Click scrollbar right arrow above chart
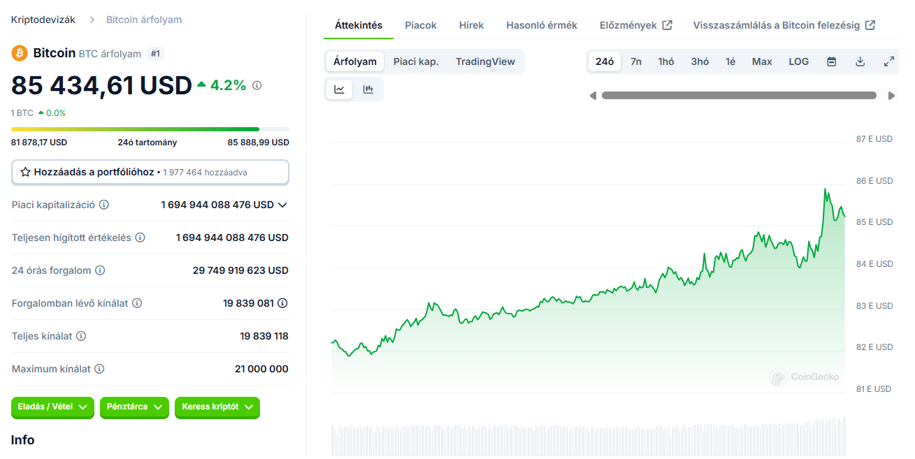 click(891, 96)
